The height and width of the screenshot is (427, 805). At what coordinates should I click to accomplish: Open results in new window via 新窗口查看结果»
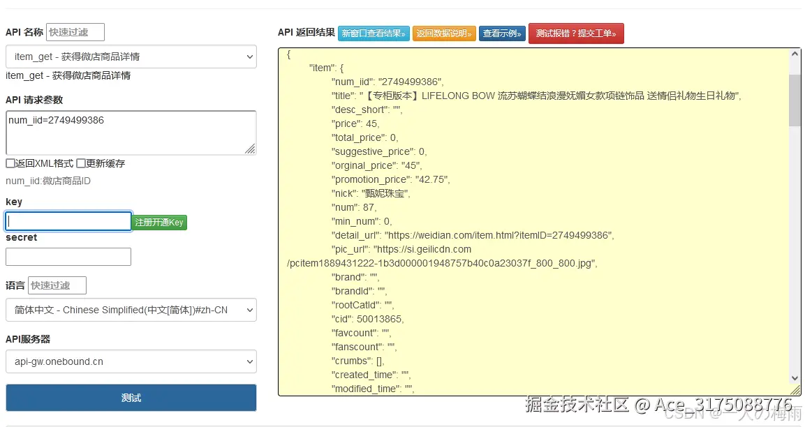point(374,33)
